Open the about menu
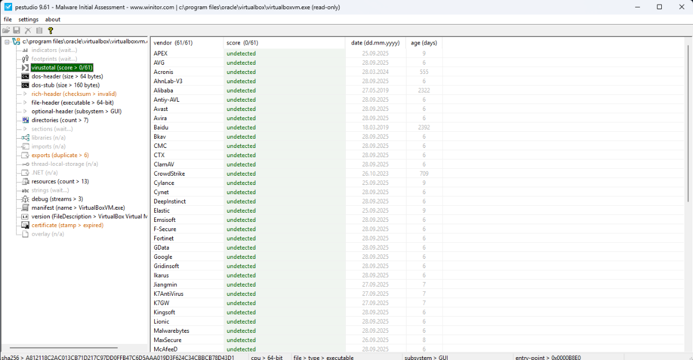 coord(53,20)
